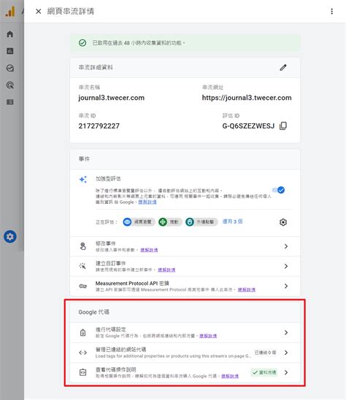This screenshot has height=400, width=346.
Task: Select measurement ID text G-Q6SZEZWESJ
Action: 248,126
